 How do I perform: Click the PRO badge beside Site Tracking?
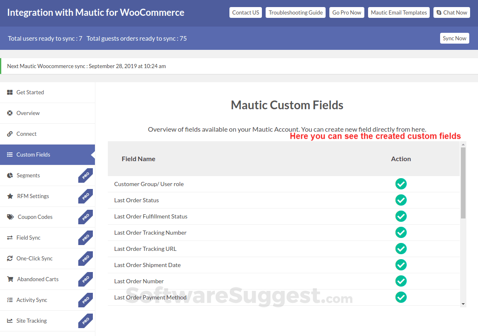click(x=85, y=321)
